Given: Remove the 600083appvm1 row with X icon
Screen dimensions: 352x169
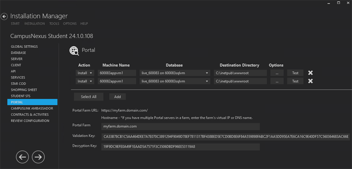Looking at the screenshot, I should pos(310,73).
